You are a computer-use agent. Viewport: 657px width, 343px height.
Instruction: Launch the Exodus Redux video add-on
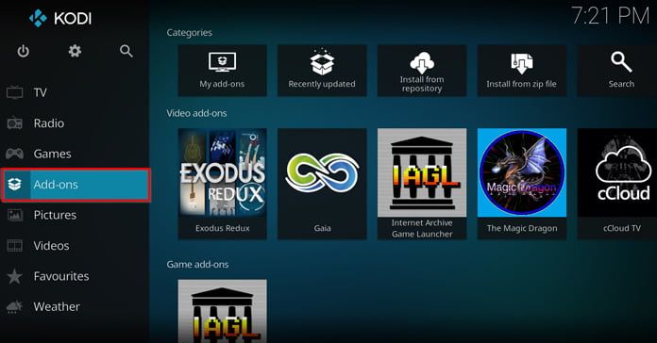pos(222,184)
